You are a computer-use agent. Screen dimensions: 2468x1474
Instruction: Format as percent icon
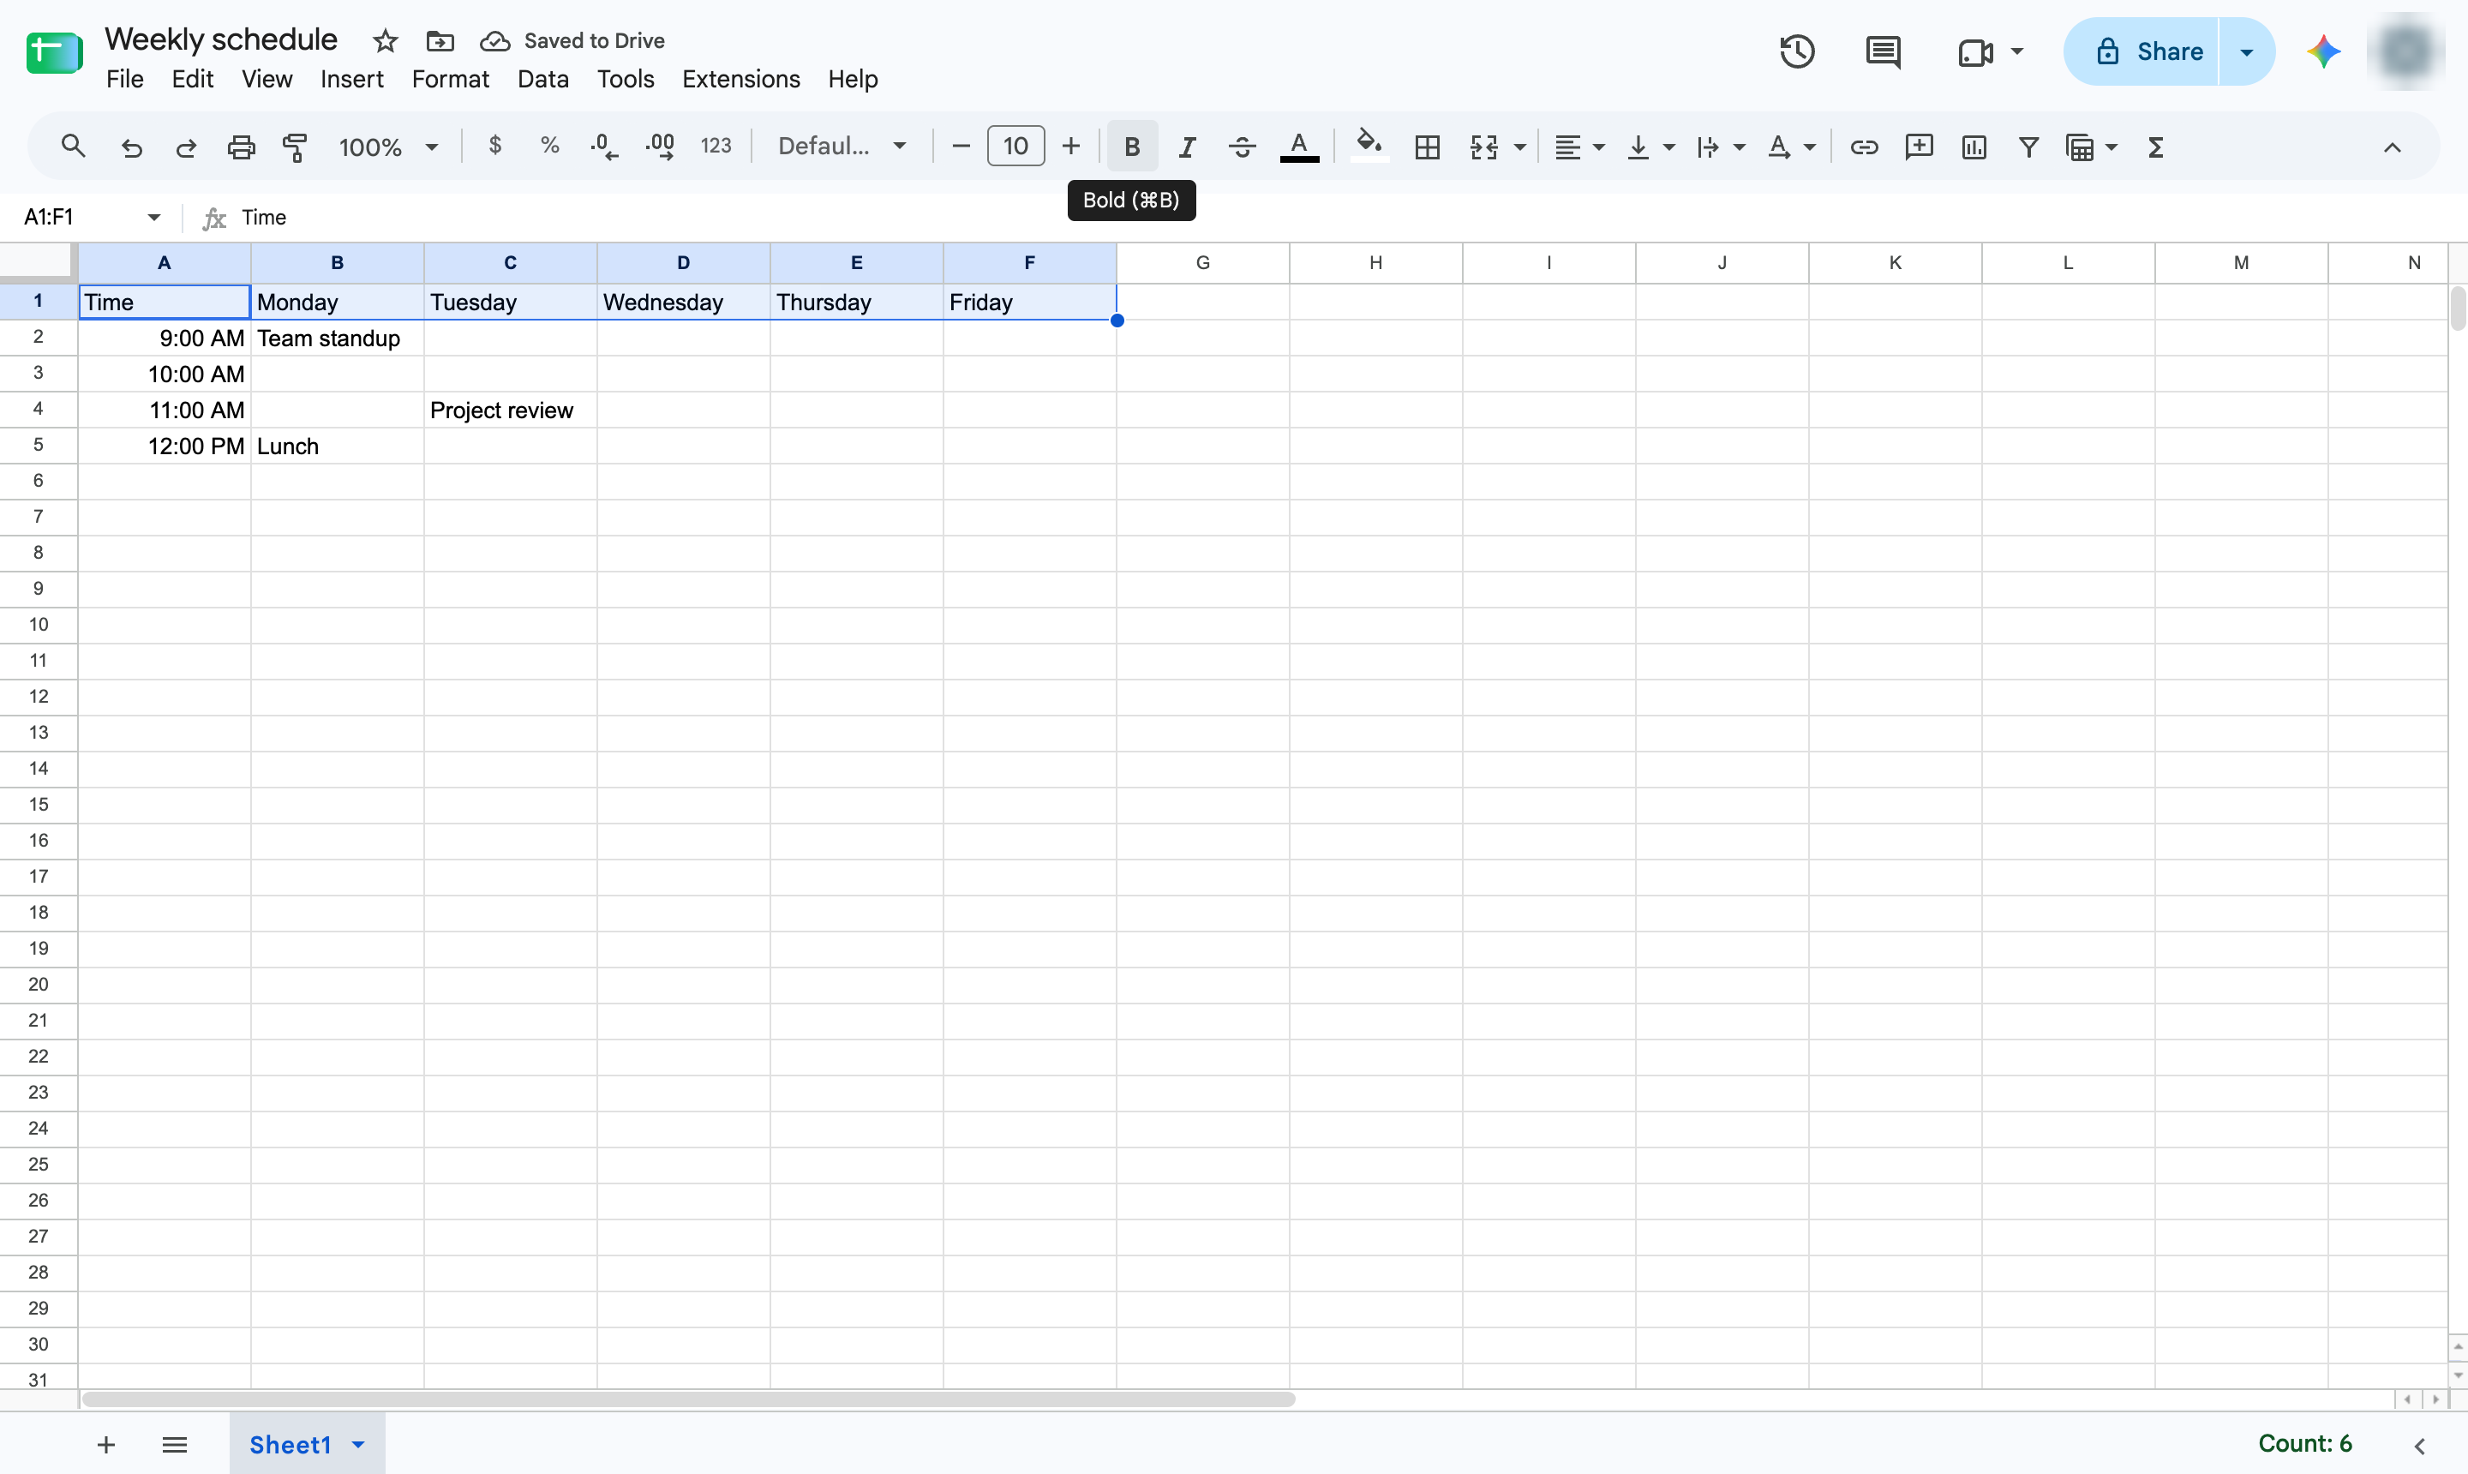coord(549,146)
